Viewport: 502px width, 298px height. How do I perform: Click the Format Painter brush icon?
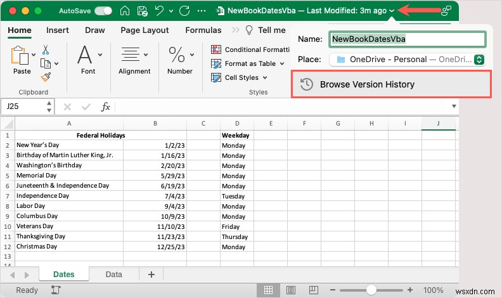pyautogui.click(x=46, y=77)
